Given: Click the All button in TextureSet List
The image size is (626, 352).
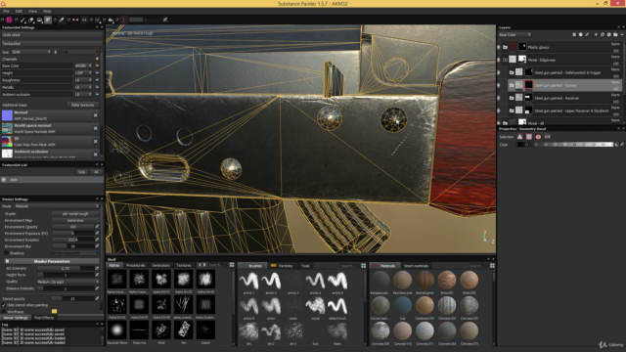Looking at the screenshot, I should 96,172.
